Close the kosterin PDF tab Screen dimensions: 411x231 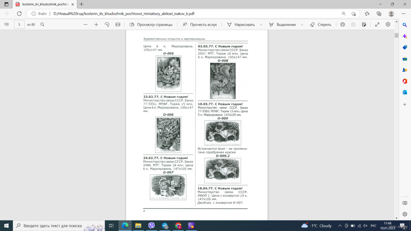pos(73,4)
